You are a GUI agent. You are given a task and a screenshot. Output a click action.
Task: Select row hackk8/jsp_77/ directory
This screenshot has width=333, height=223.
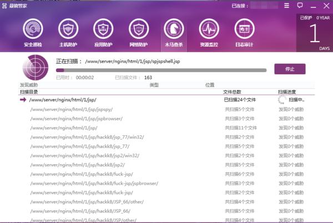168,146
